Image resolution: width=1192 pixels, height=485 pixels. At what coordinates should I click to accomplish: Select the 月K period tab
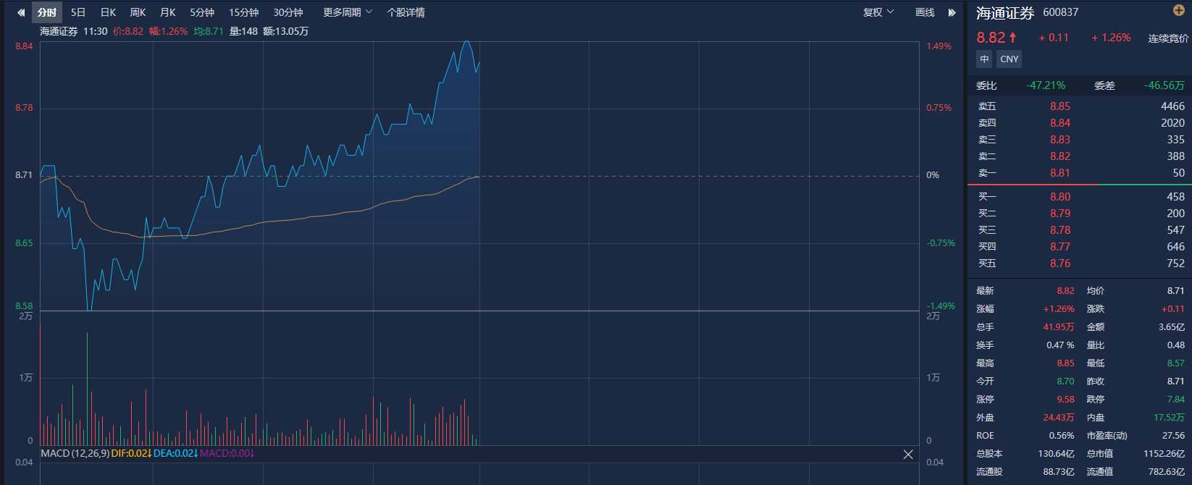(167, 12)
